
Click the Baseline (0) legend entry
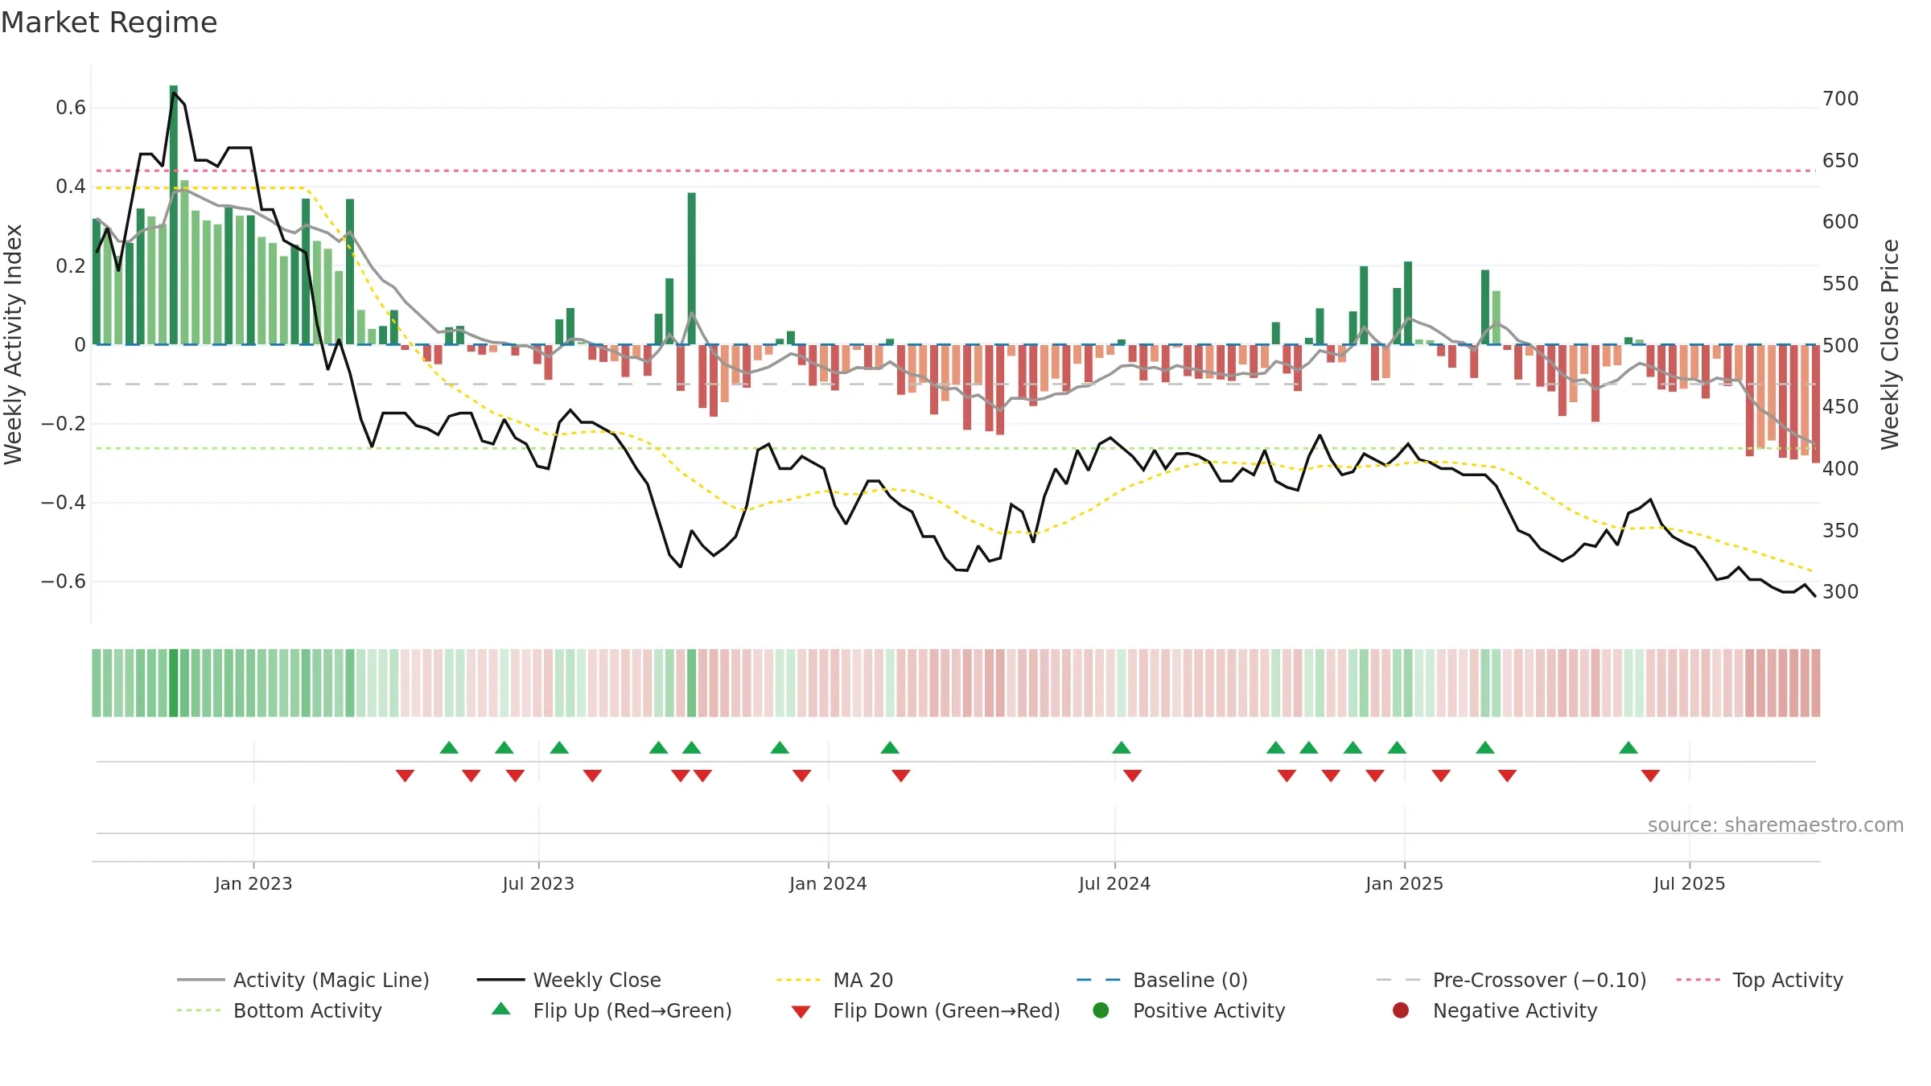coord(1162,980)
